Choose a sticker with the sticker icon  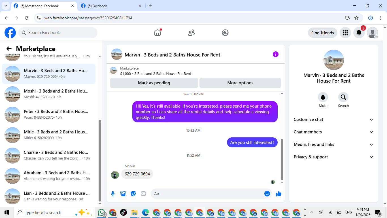pos(133,194)
